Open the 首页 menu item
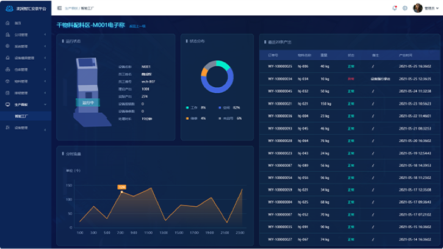Image resolution: width=443 pixels, height=249 pixels. pyautogui.click(x=18, y=23)
